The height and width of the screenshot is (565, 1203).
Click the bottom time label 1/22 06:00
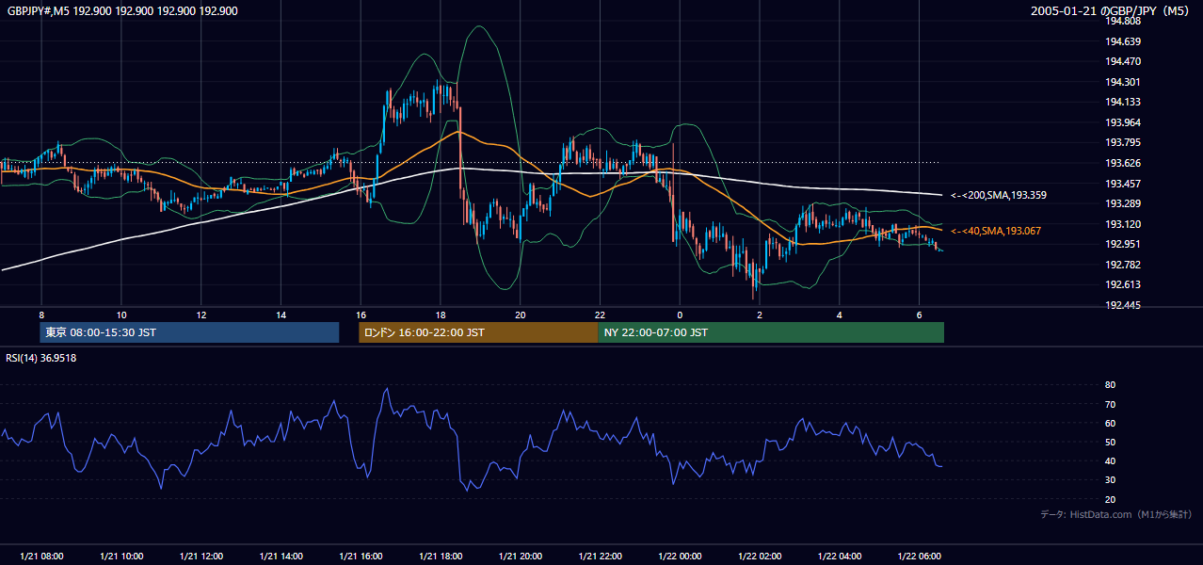click(x=920, y=557)
